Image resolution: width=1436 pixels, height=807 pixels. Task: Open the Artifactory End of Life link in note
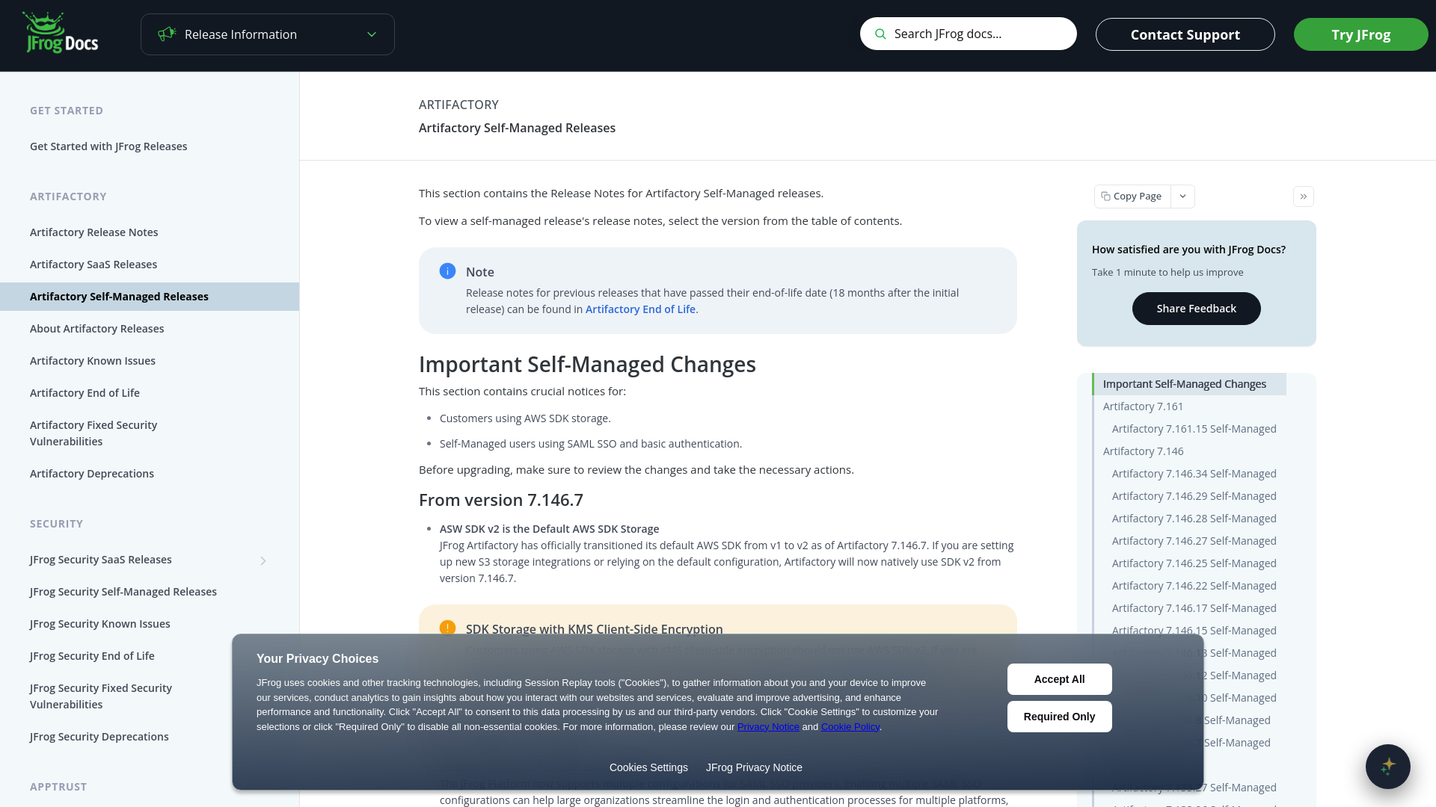(x=640, y=309)
